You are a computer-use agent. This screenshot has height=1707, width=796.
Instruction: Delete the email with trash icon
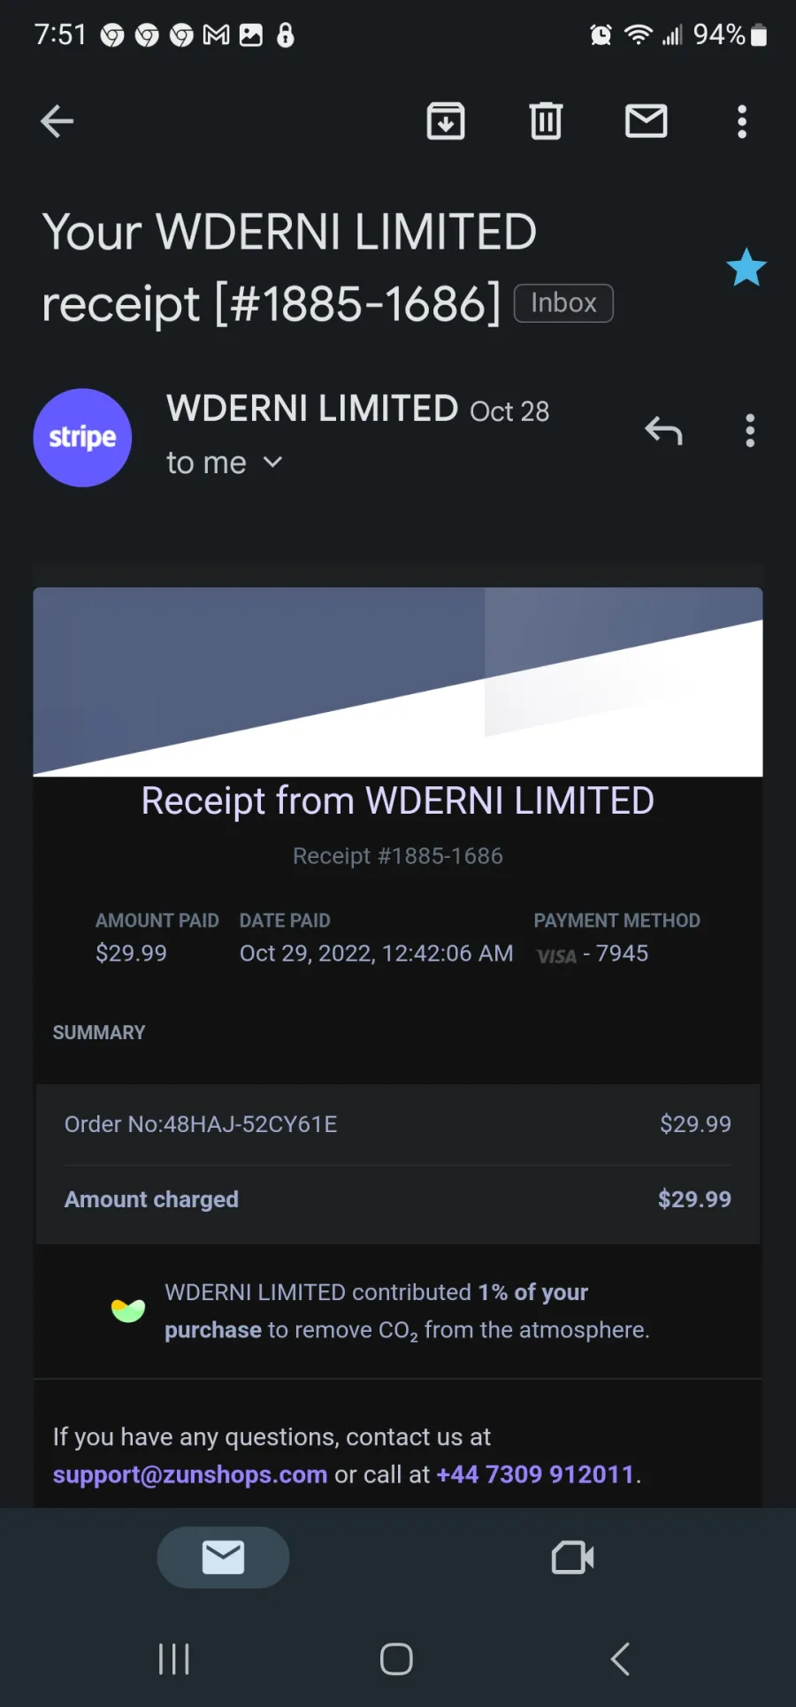coord(546,121)
